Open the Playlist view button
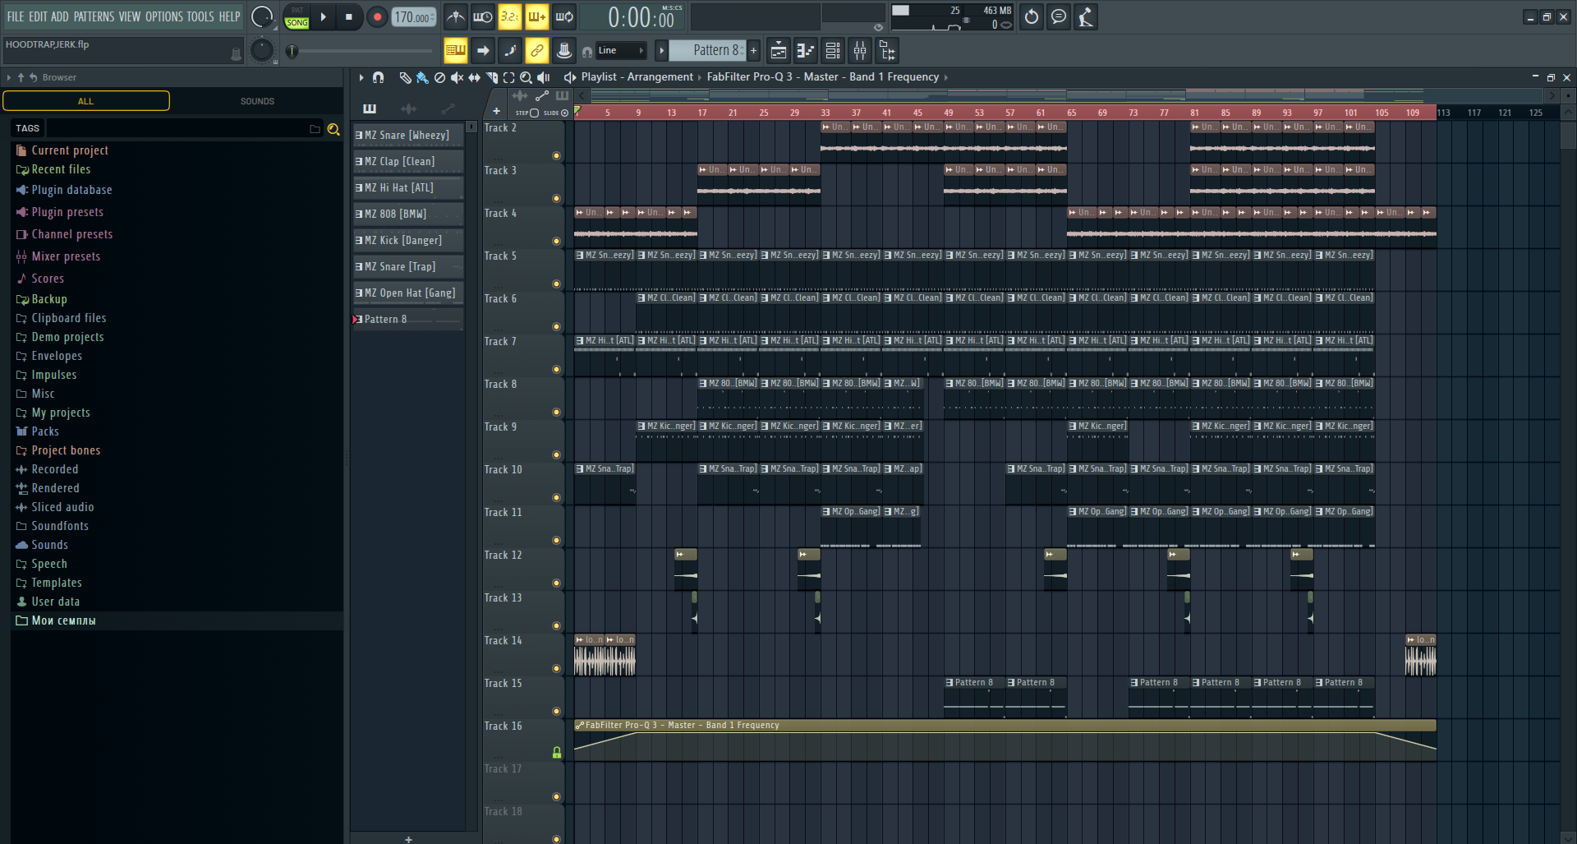 [778, 51]
